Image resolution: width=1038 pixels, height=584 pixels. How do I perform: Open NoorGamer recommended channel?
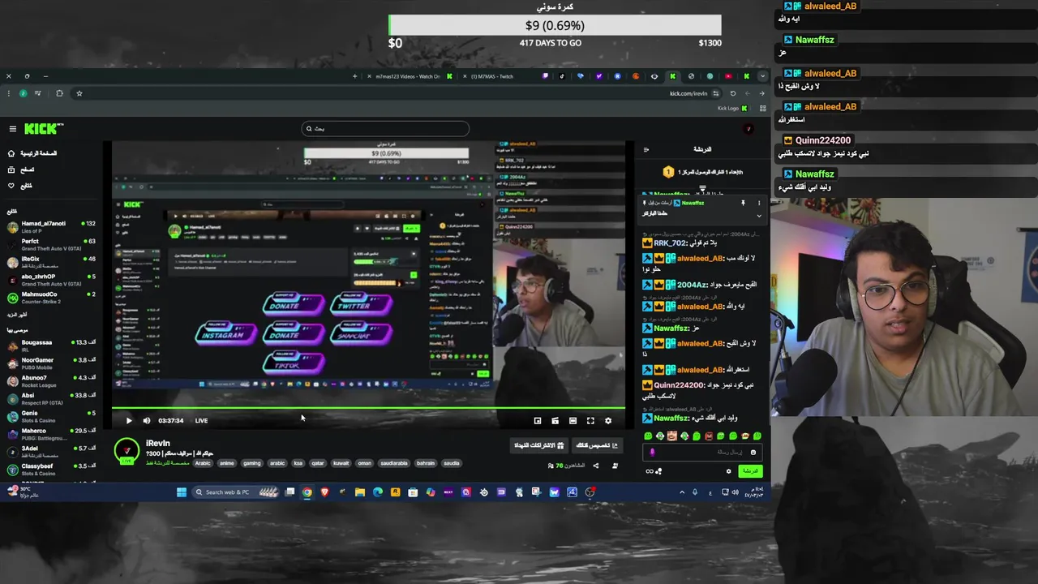[x=52, y=363]
